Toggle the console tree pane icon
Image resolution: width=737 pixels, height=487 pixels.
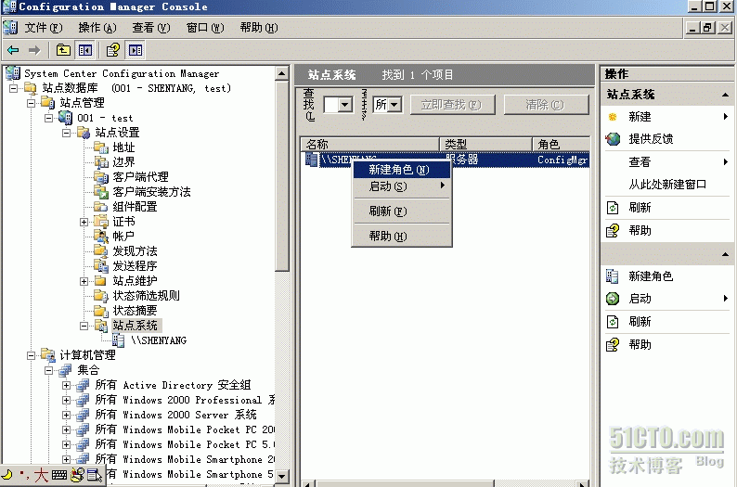pyautogui.click(x=85, y=50)
